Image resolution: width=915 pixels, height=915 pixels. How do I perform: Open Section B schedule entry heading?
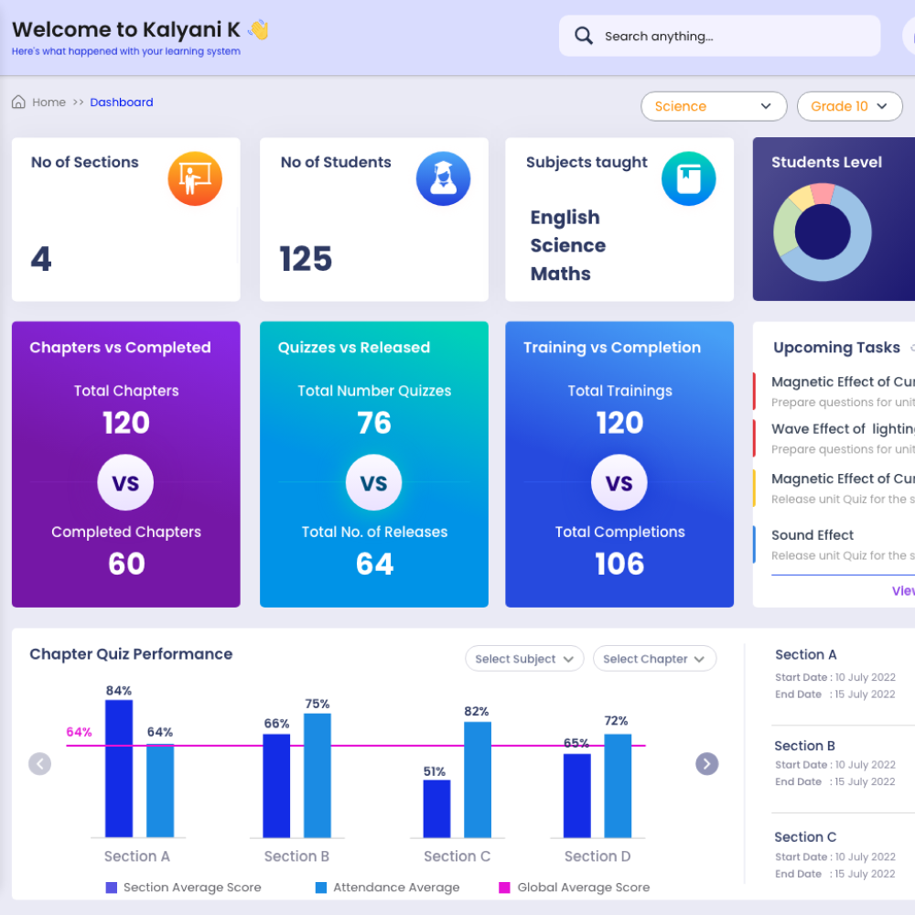click(x=804, y=746)
